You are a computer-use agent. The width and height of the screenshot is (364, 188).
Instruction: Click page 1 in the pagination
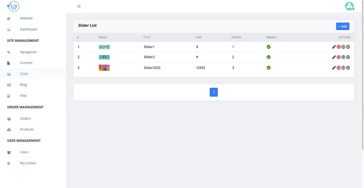pyautogui.click(x=214, y=92)
